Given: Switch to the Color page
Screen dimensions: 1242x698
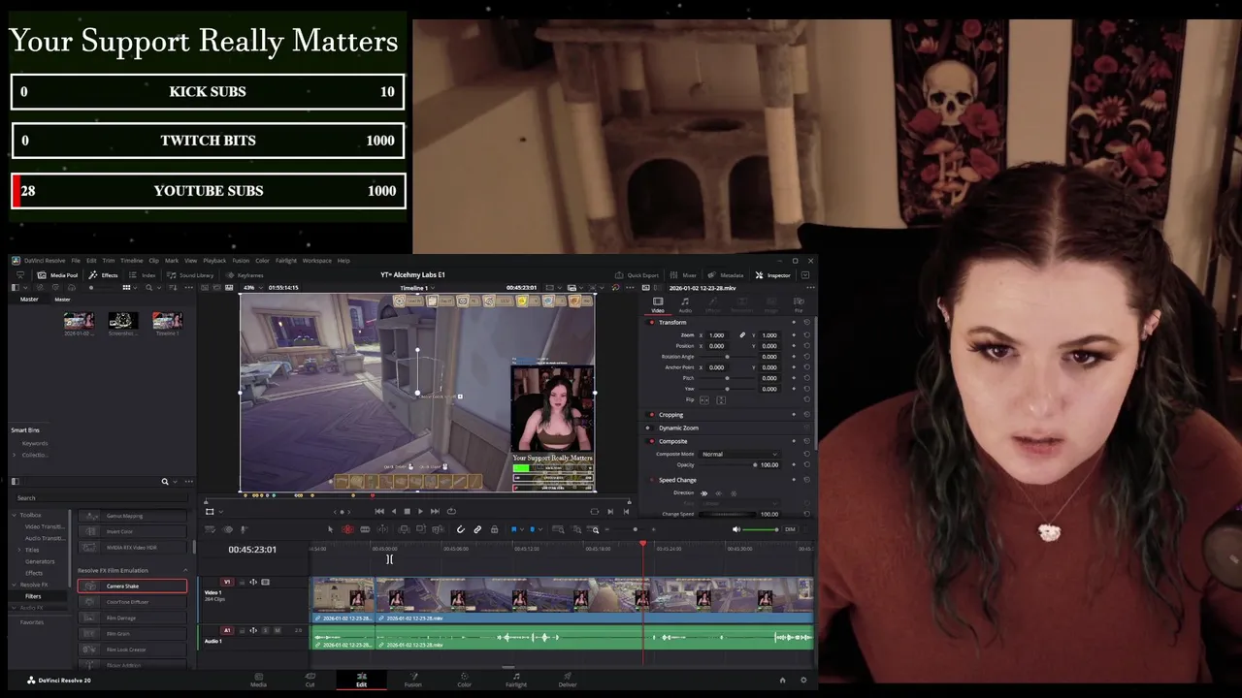Looking at the screenshot, I should click(465, 680).
